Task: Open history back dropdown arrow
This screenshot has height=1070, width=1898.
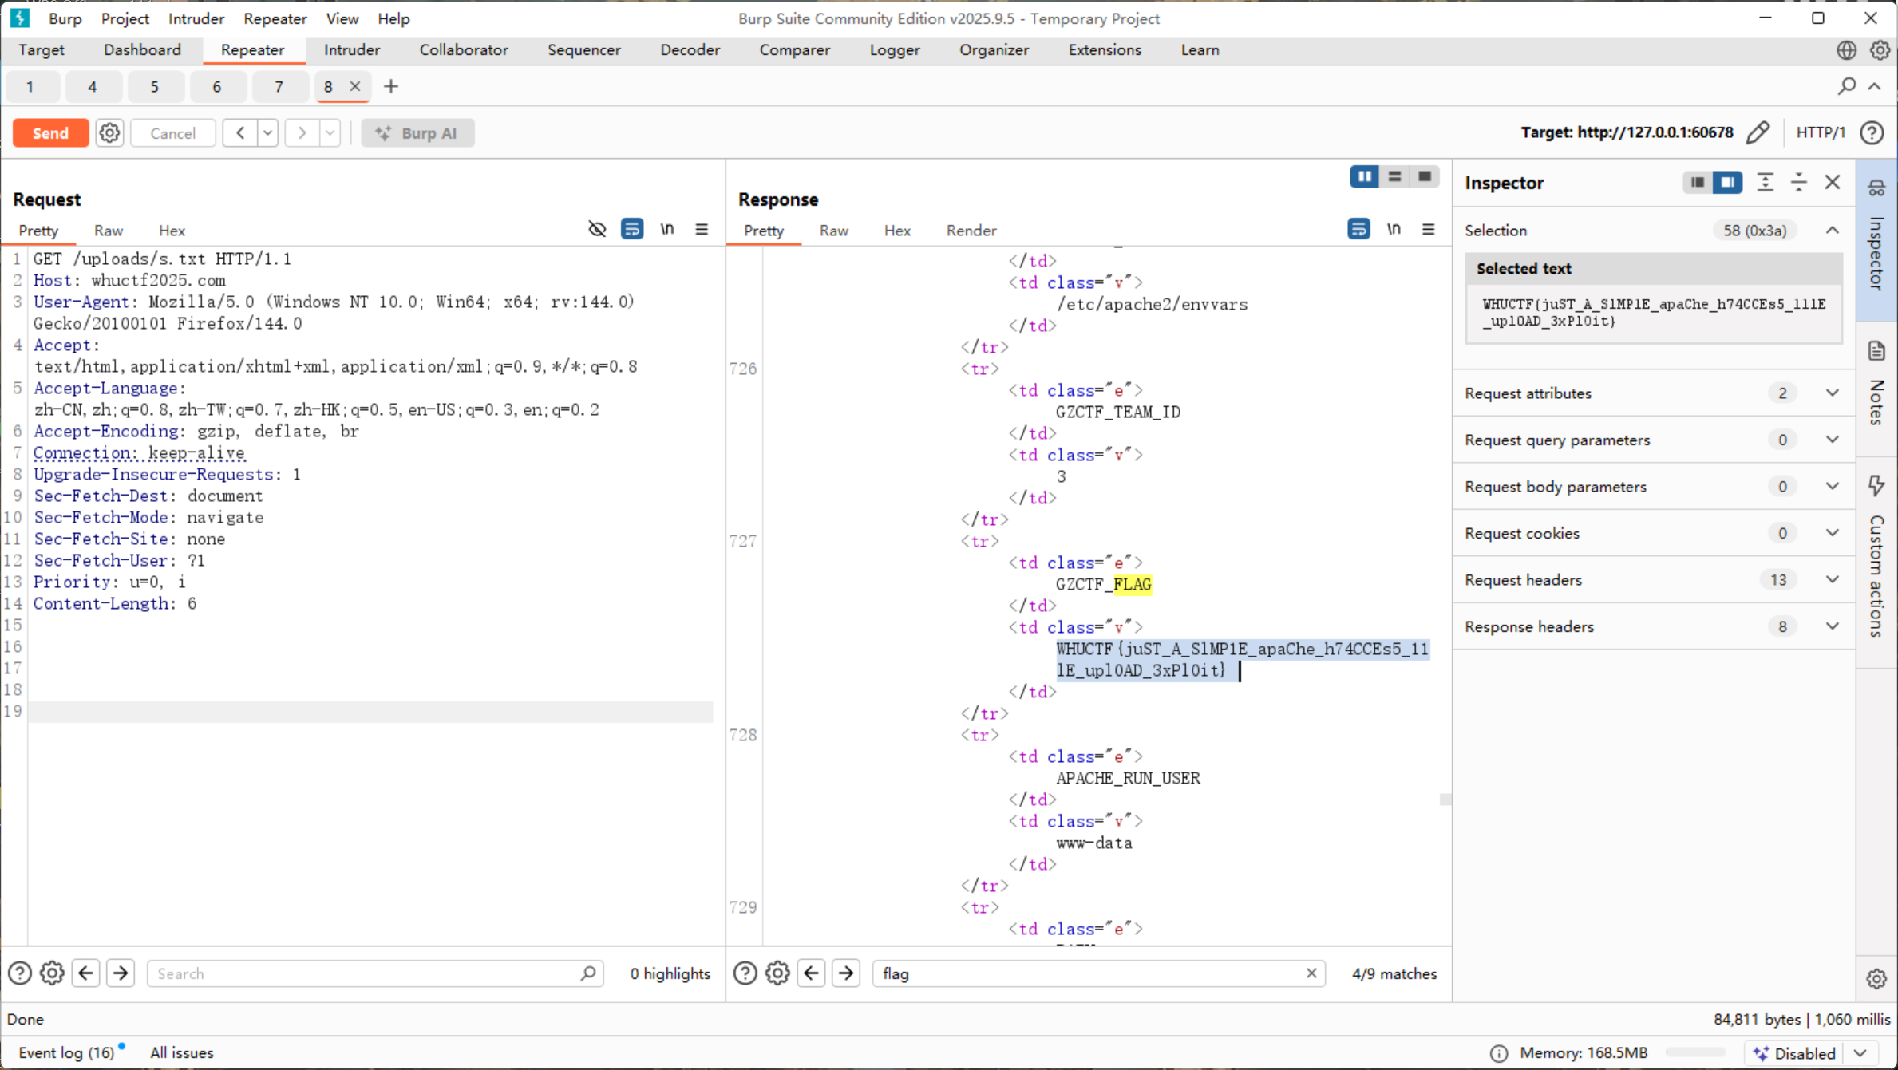Action: click(268, 133)
